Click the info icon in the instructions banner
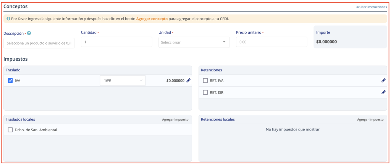The image size is (391, 166). pos(8,19)
